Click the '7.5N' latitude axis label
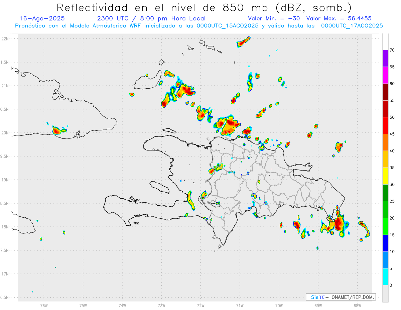The width and height of the screenshot is (401, 310). (x=5, y=250)
